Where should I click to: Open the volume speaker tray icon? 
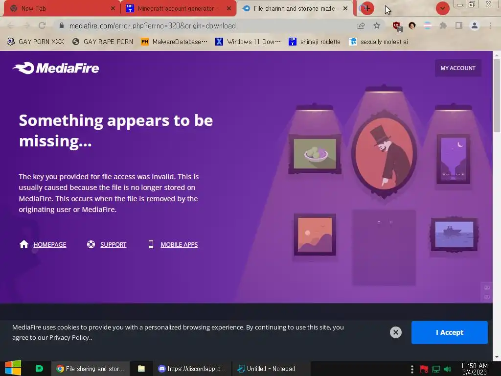pyautogui.click(x=447, y=369)
